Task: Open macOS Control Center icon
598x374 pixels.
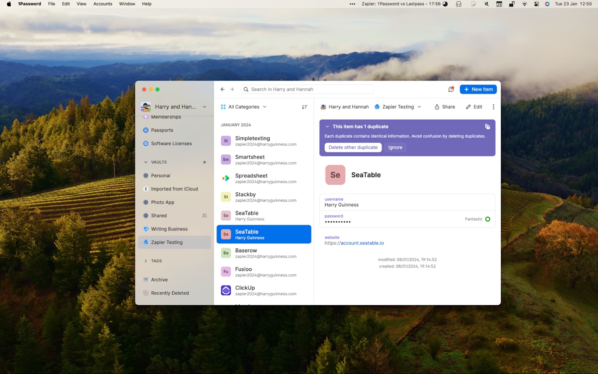Action: click(536, 4)
